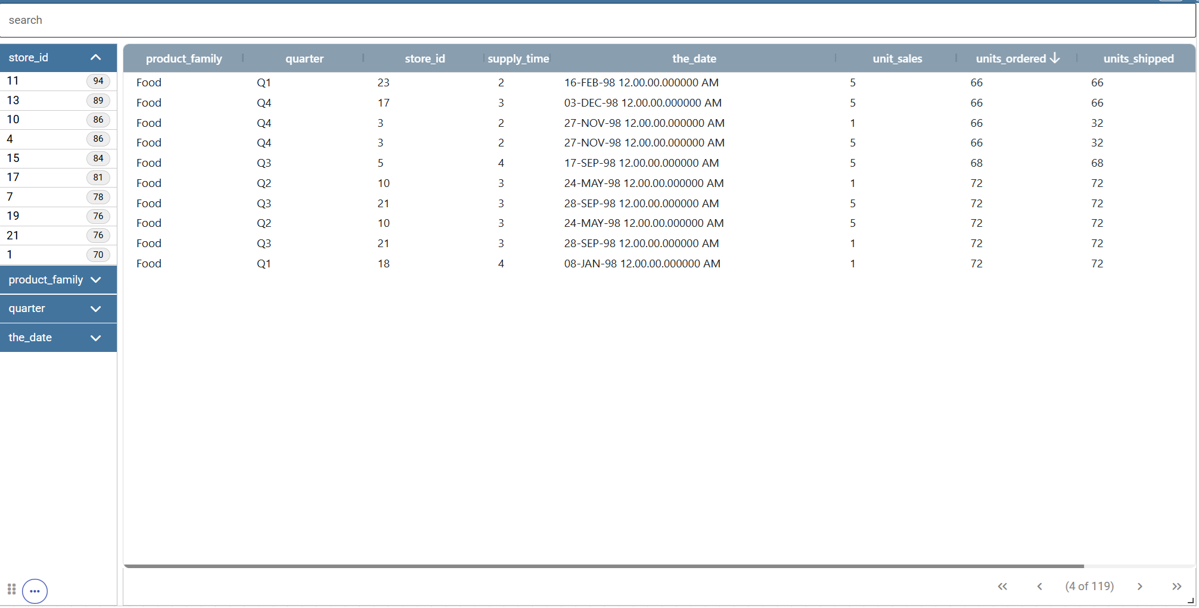Go to the first page of results
The image size is (1199, 608).
[1002, 587]
